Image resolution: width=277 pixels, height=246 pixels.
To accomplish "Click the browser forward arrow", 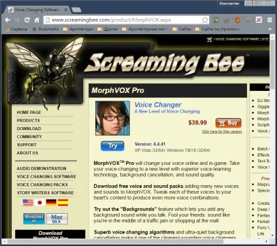I will click(x=17, y=20).
